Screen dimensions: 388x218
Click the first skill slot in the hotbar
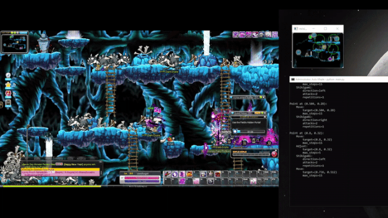click(x=168, y=174)
